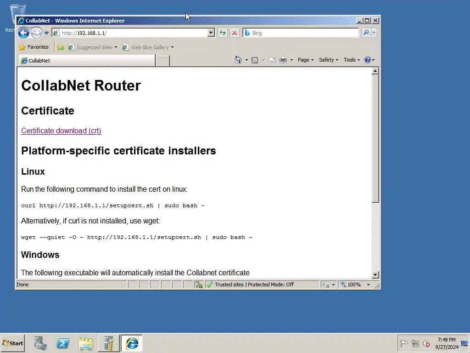Switch to Internet Explorer taskbar button

click(132, 343)
